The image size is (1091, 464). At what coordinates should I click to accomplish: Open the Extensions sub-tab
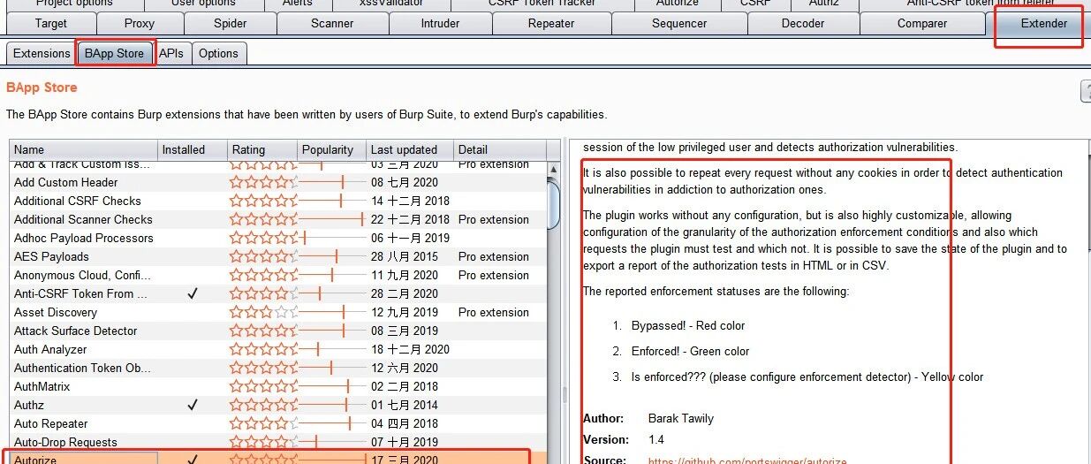[x=42, y=53]
